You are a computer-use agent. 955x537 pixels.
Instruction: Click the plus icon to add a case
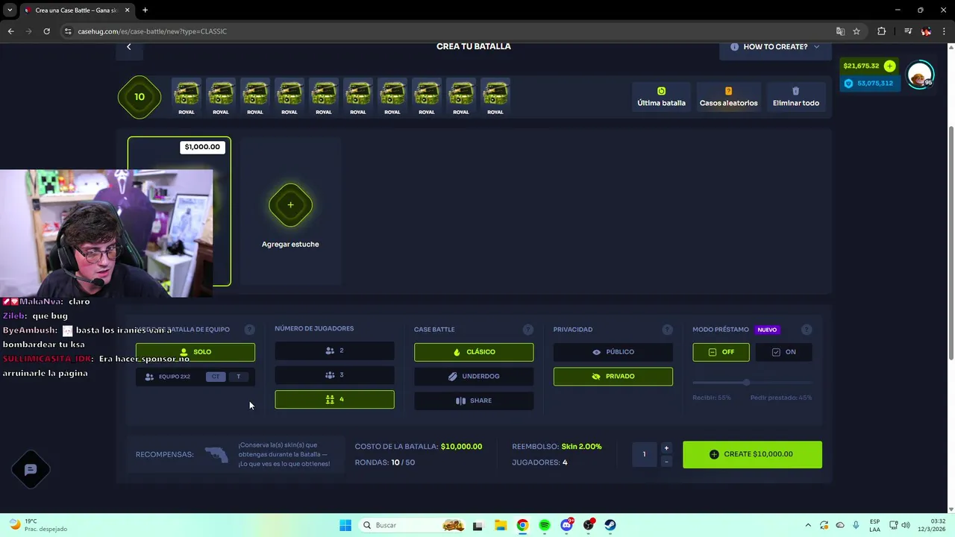290,205
